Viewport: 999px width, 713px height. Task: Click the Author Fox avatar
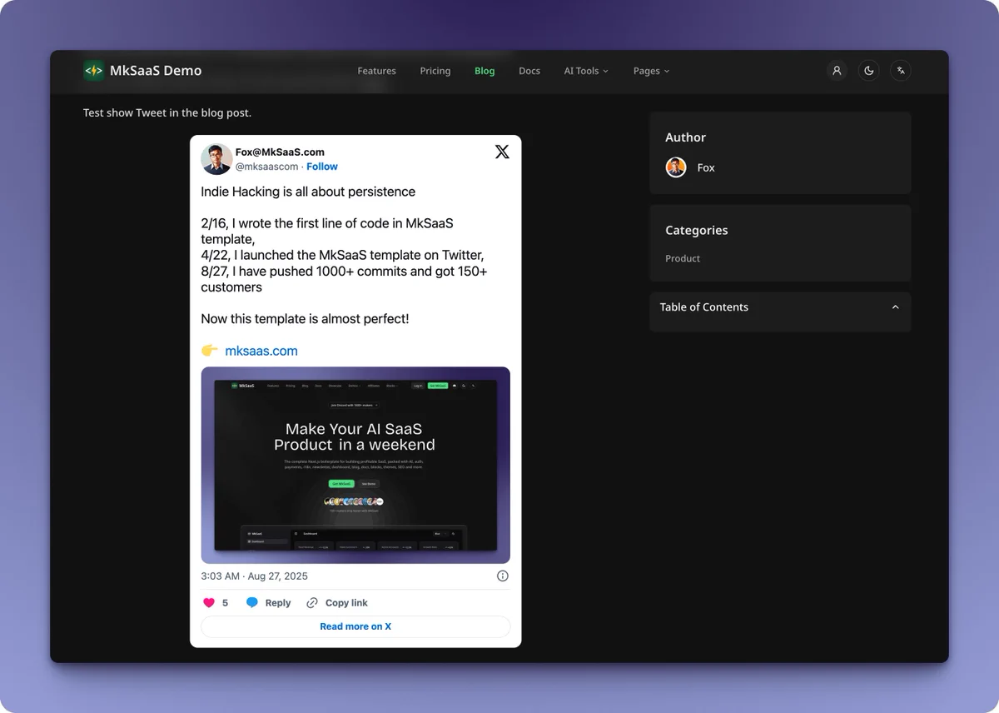(x=676, y=167)
